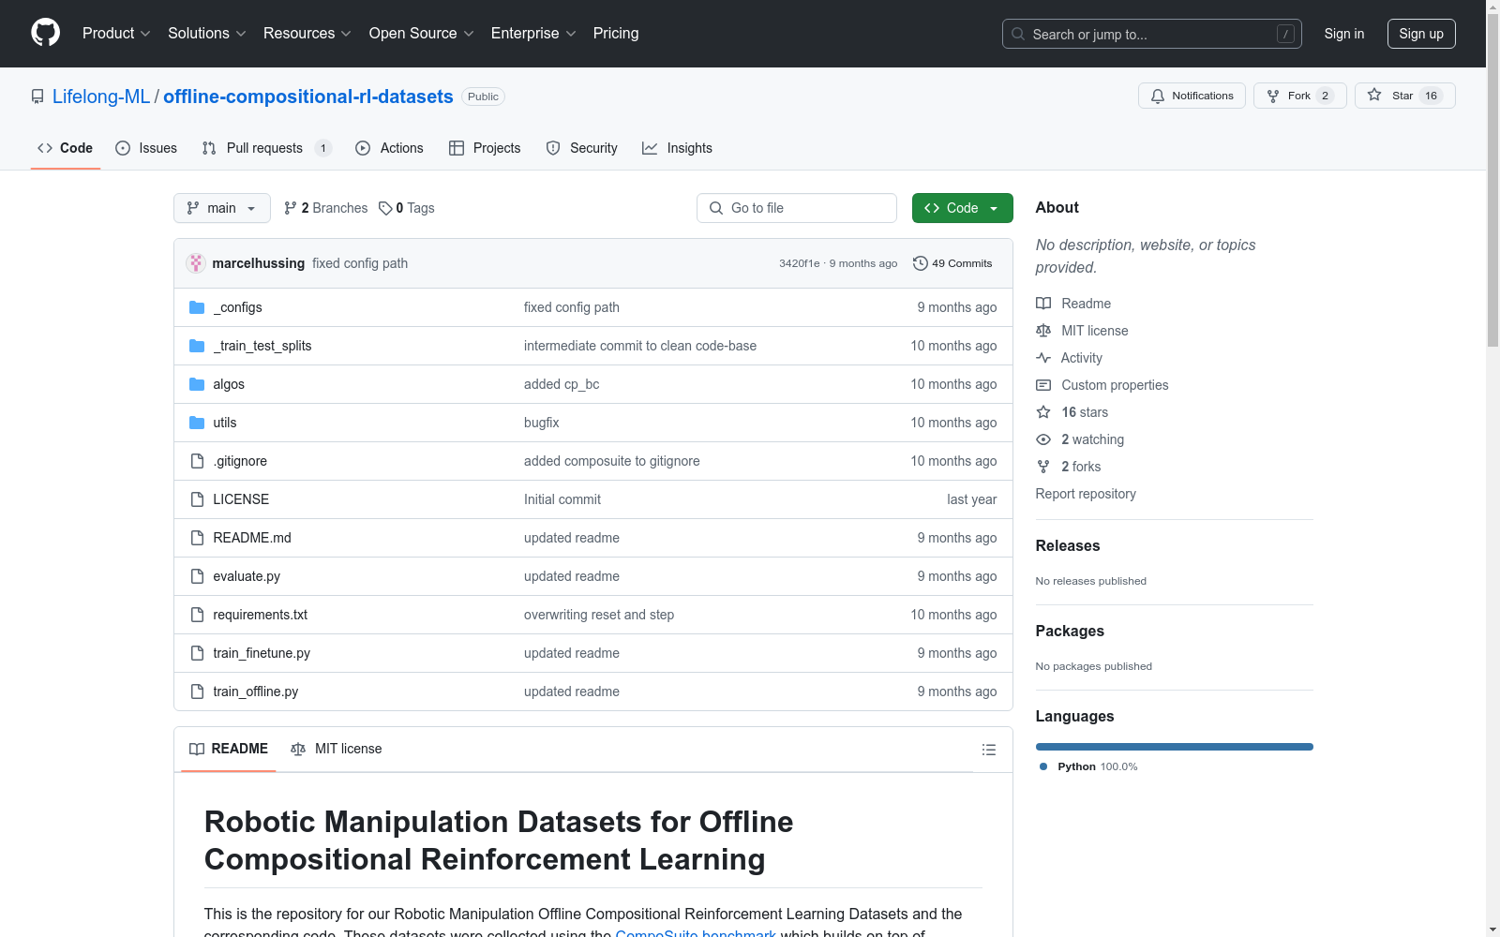Viewport: 1500px width, 937px height.
Task: Click the search magnifier icon in header
Action: (1018, 34)
